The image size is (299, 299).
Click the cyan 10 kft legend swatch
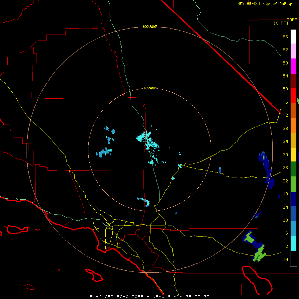tap(293, 244)
